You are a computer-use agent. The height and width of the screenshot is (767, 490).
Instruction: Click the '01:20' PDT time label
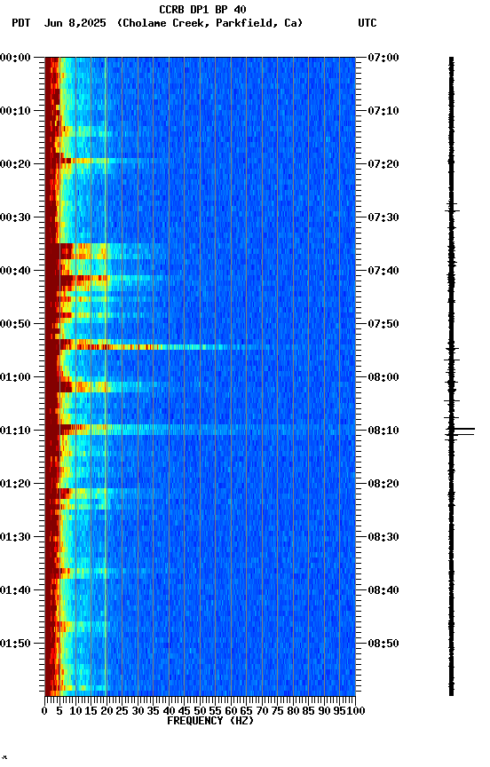[15, 485]
